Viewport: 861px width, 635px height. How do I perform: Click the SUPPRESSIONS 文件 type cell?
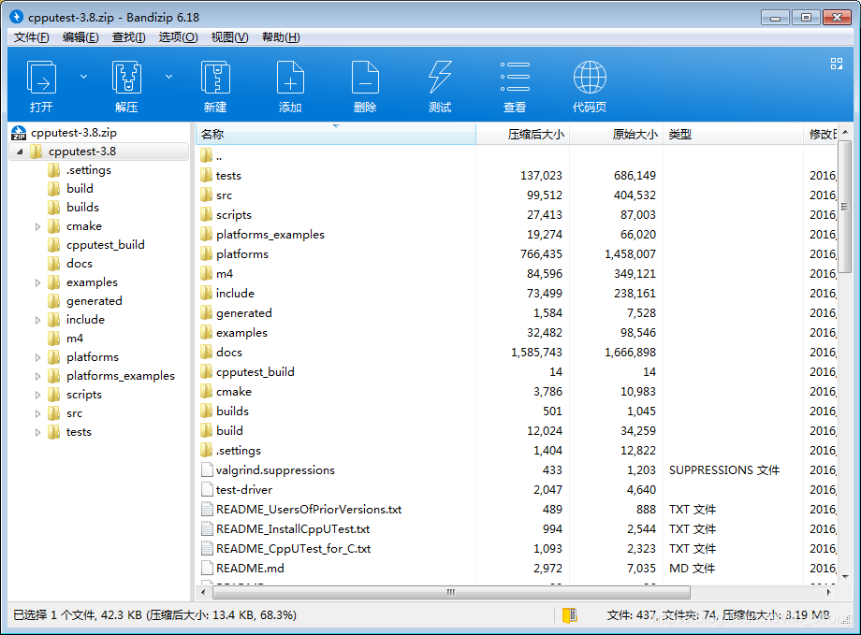pyautogui.click(x=724, y=470)
